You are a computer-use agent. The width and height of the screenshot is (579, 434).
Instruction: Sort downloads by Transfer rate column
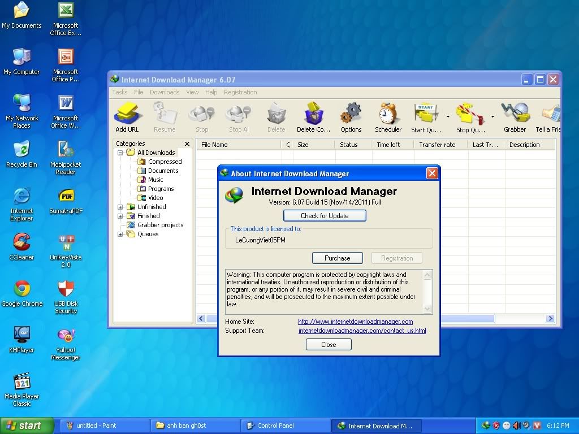[x=440, y=145]
